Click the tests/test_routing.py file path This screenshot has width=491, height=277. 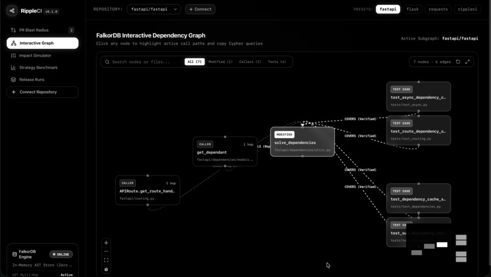tap(411, 138)
